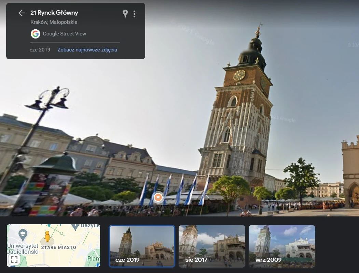The width and height of the screenshot is (359, 273).
Task: Click the Google Street View attribution text
Action: [x=64, y=33]
